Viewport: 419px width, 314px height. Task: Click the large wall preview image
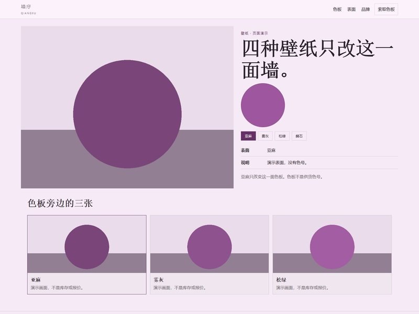(x=127, y=107)
